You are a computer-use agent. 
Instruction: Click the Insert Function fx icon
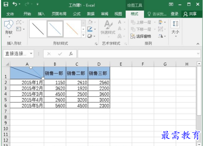point(71,54)
